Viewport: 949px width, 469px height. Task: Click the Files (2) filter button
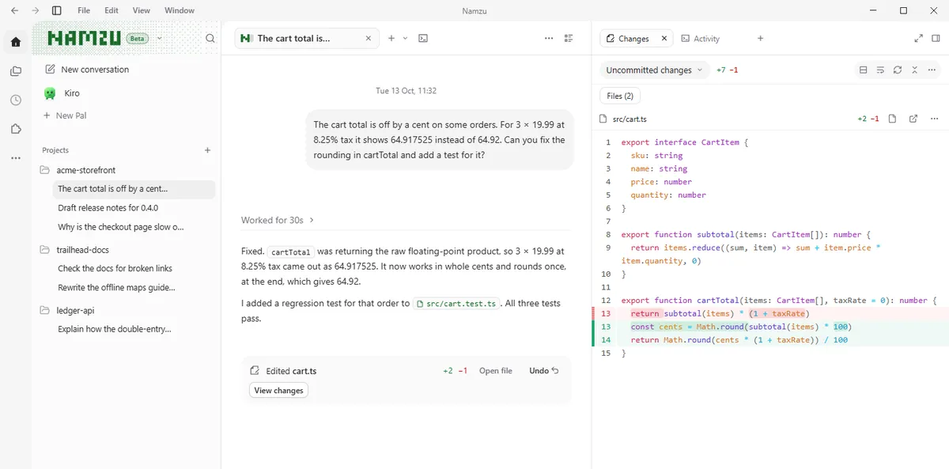(620, 96)
